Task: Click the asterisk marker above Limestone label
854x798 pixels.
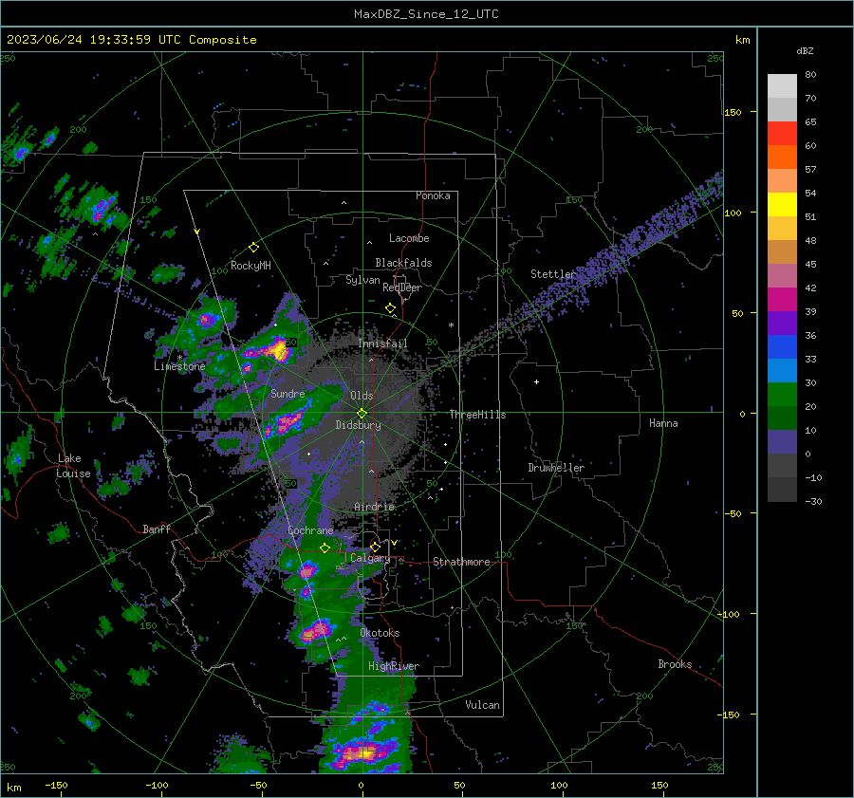Action: click(179, 358)
